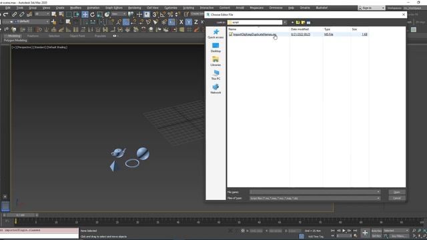This screenshot has width=427, height=240.
Task: Open the Animation menu
Action: pos(93,8)
